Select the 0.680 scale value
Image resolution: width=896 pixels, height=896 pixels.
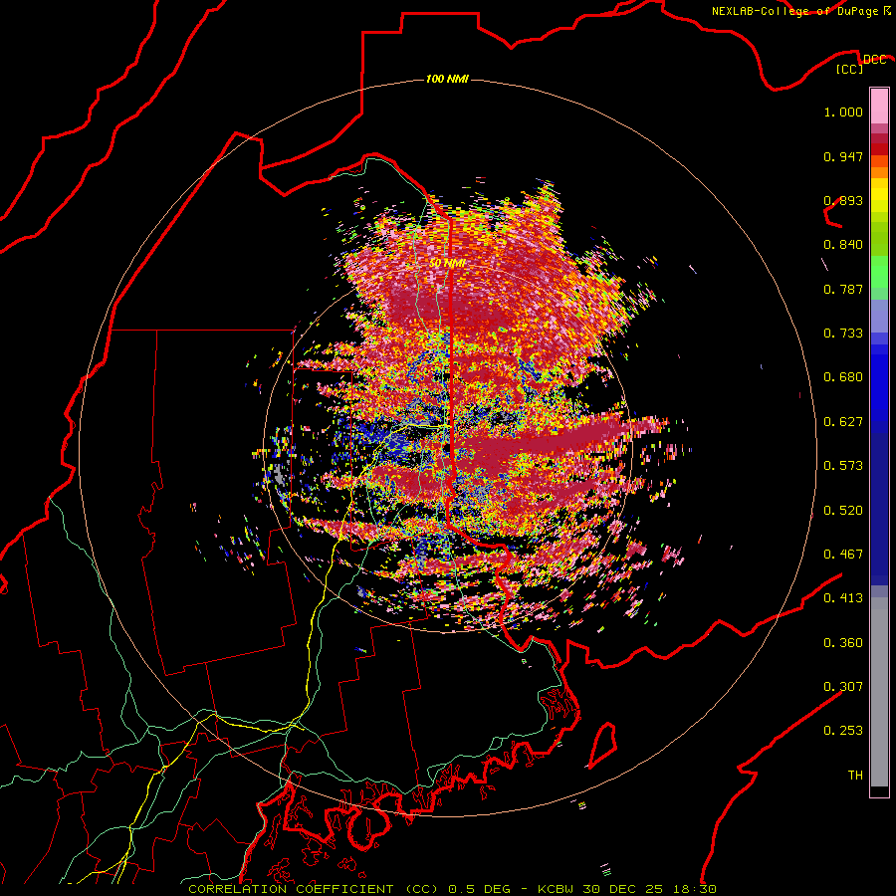click(843, 377)
